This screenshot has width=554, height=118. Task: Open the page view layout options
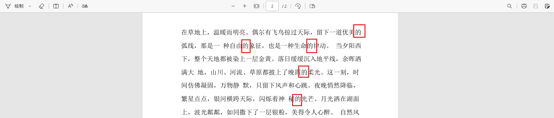(312, 6)
